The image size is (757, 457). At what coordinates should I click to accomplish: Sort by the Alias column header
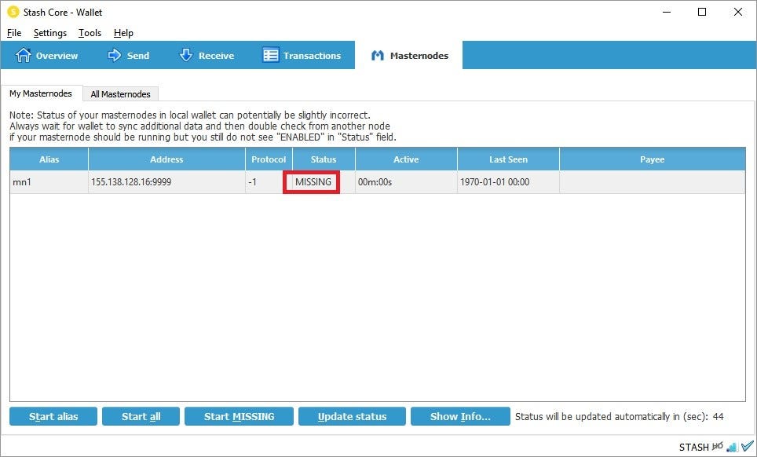pyautogui.click(x=49, y=159)
